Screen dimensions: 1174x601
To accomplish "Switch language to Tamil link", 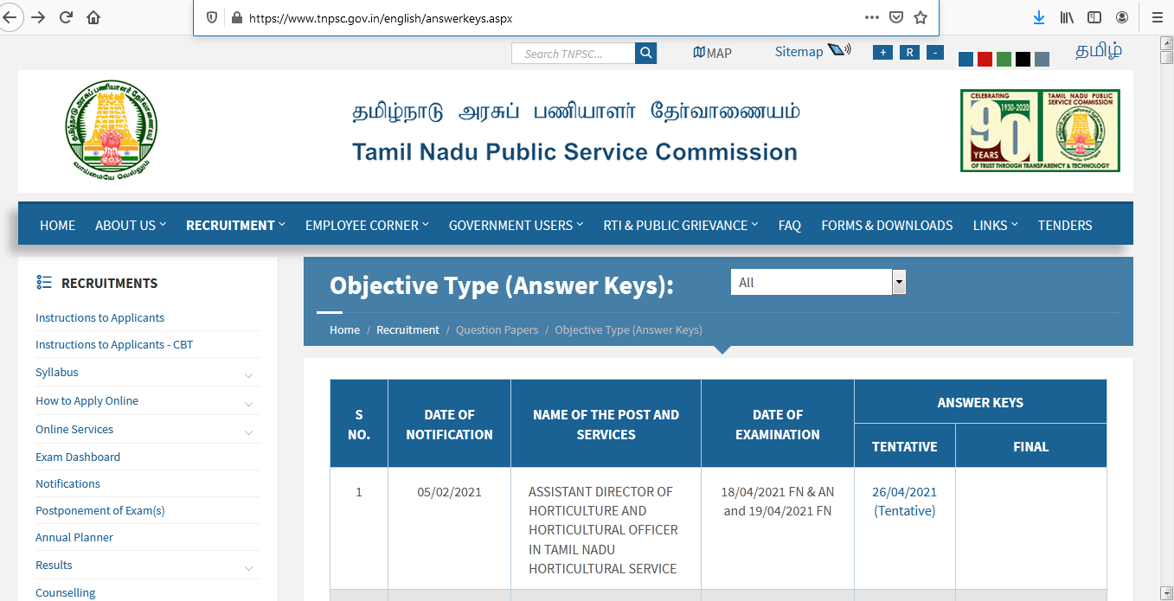I will pyautogui.click(x=1099, y=51).
